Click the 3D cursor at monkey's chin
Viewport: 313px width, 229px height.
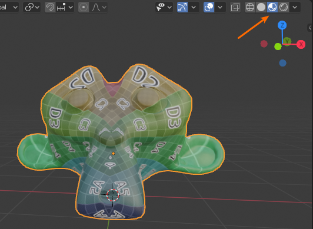(x=112, y=195)
